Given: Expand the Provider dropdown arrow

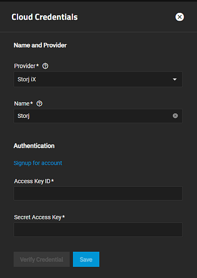Looking at the screenshot, I should (x=175, y=79).
